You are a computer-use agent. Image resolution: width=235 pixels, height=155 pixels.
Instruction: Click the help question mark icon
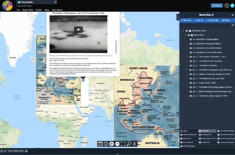click(227, 5)
